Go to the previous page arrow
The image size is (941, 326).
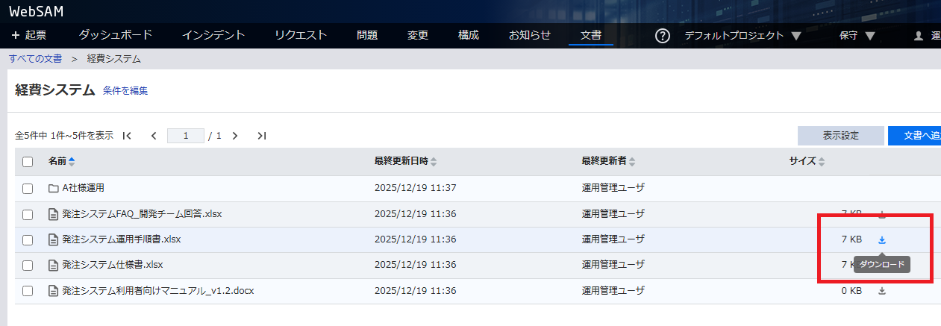point(154,136)
